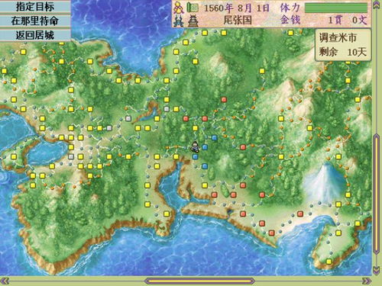The image size is (382, 286).
Task: Click the blue soldiers icon beside the castle
Action: pos(179,21)
